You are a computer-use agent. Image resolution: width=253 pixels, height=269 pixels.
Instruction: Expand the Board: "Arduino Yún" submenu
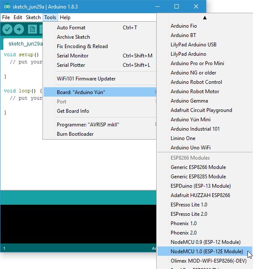(x=100, y=92)
